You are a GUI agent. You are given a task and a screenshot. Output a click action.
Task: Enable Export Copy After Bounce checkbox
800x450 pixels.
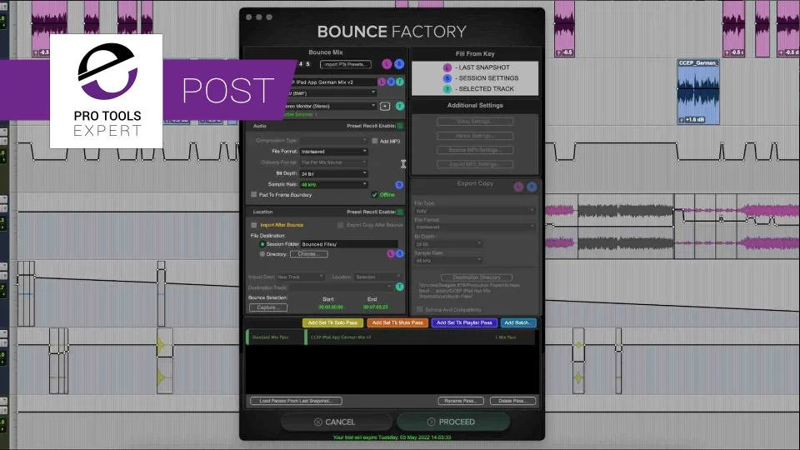pos(340,225)
